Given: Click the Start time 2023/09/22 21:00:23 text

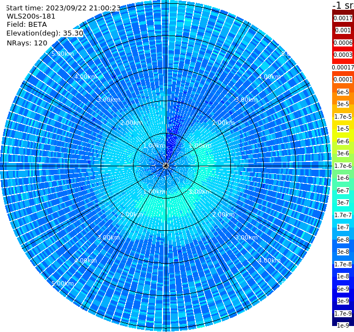Looking at the screenshot, I should (63, 8).
